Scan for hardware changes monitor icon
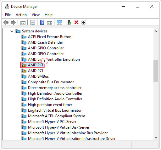The width and height of the screenshot is (161, 150). point(59,22)
